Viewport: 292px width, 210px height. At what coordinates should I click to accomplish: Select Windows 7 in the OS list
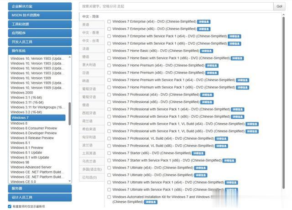pos(38,118)
